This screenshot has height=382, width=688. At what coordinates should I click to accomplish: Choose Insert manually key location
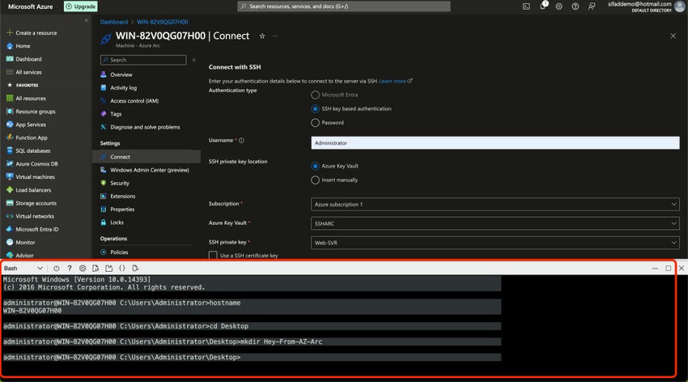point(315,180)
